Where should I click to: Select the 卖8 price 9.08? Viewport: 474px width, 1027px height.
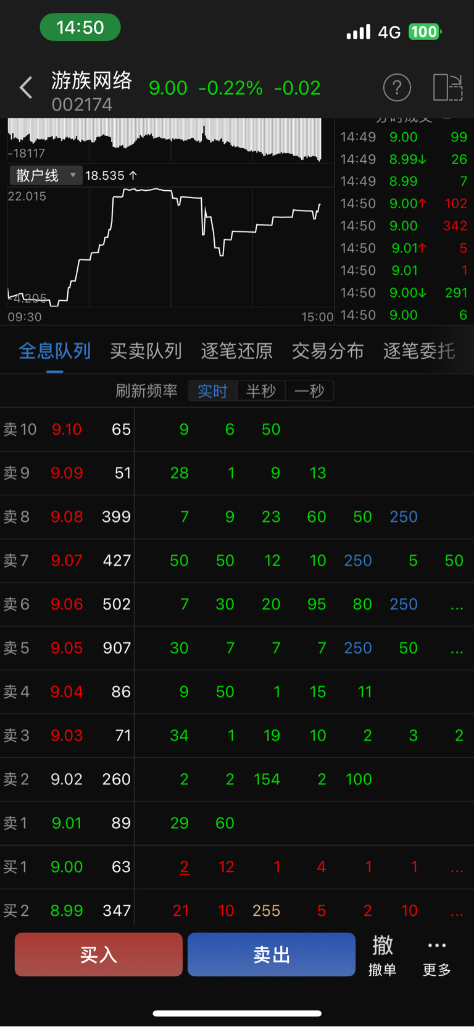67,517
